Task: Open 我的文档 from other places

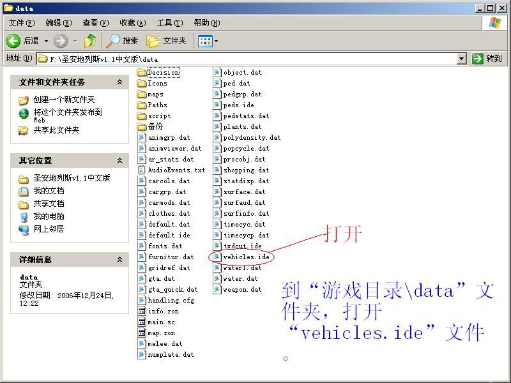Action: (x=49, y=191)
